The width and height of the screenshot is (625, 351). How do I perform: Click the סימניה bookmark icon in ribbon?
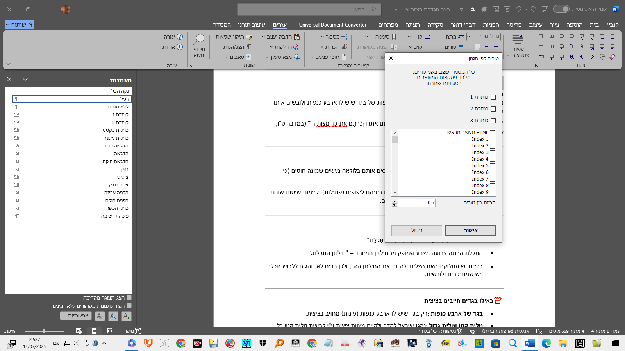(x=394, y=37)
